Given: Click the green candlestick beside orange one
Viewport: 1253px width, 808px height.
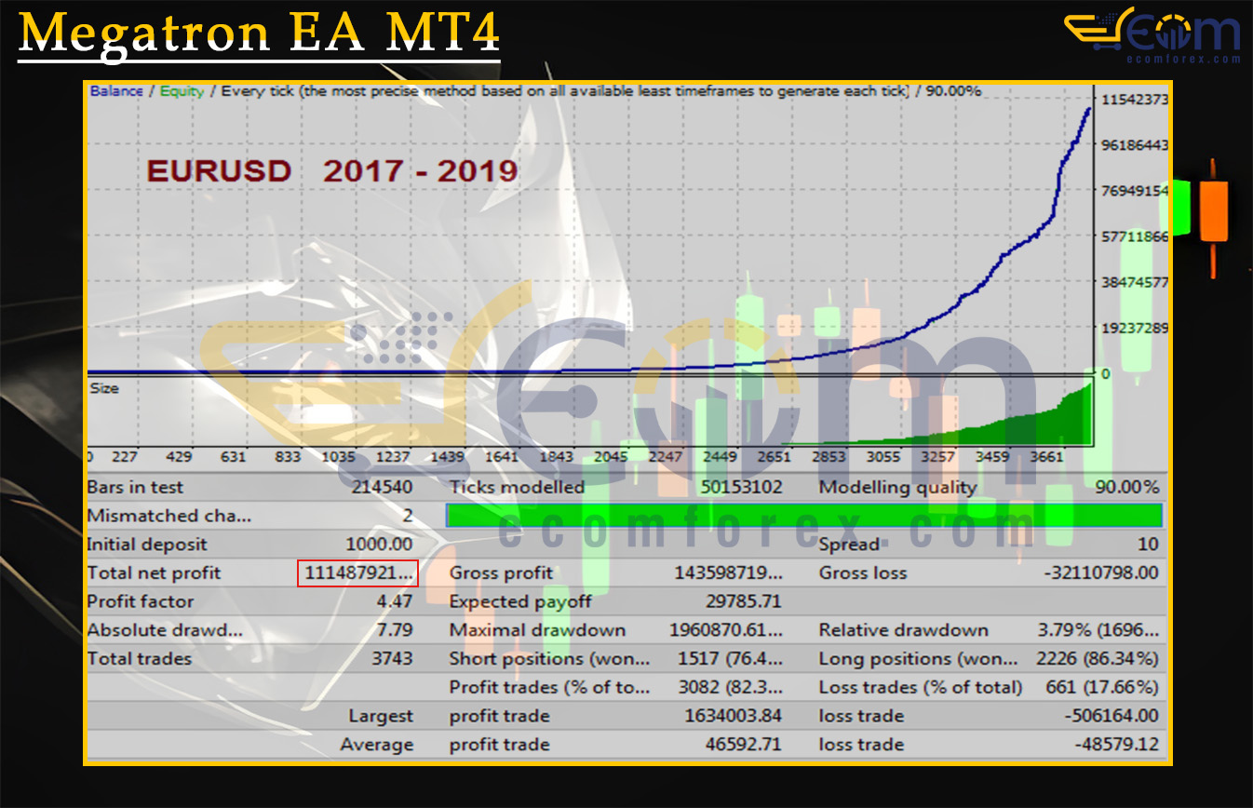Looking at the screenshot, I should pos(1180,207).
